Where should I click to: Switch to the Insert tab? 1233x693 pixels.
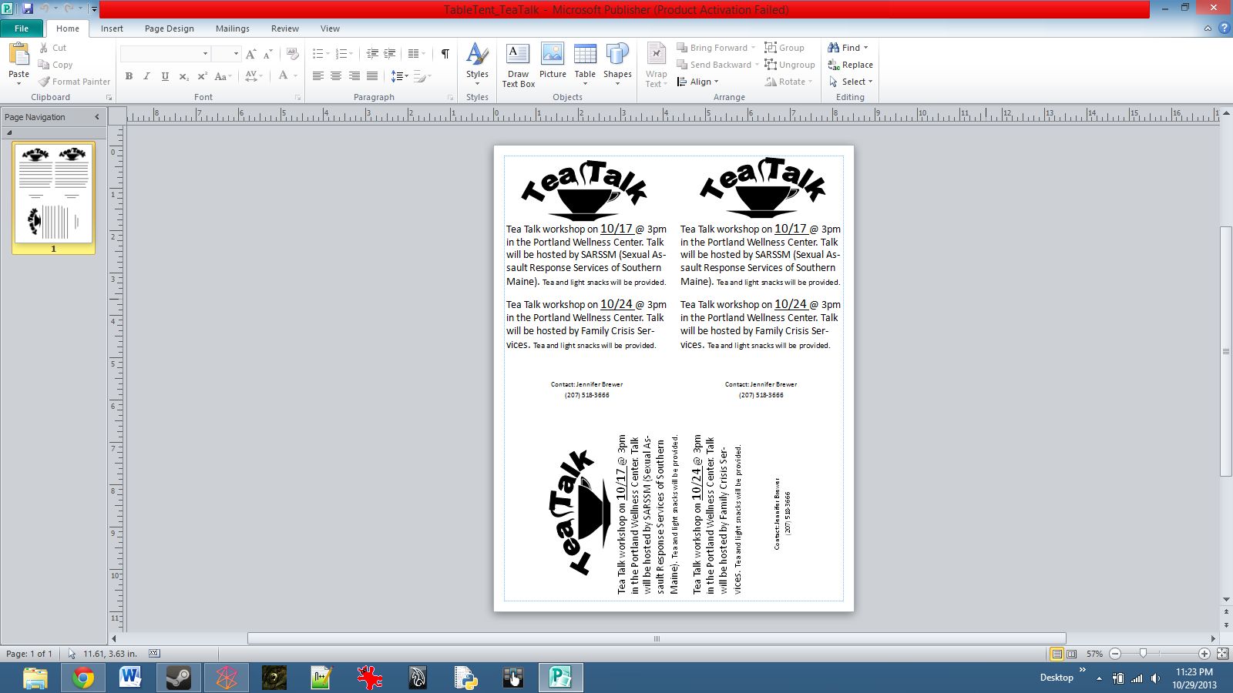[x=112, y=28]
